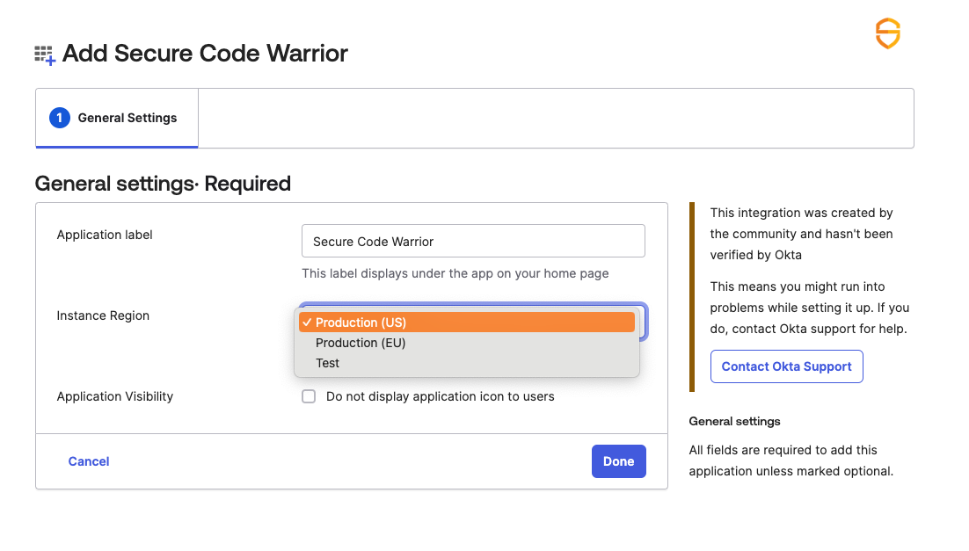The image size is (969, 551).
Task: Click the Secure Code Warrior shield logo
Action: coord(887,33)
